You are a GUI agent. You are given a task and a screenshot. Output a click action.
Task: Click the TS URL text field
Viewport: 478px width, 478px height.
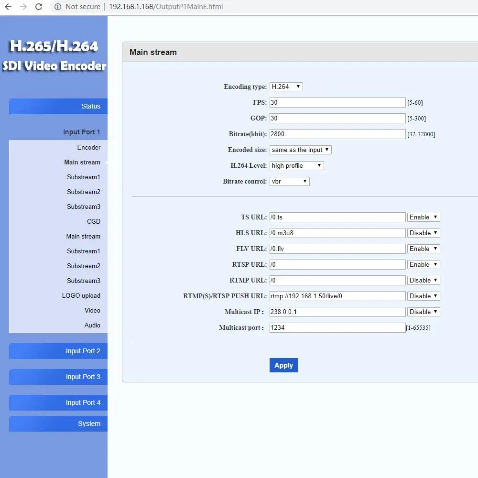pos(337,217)
